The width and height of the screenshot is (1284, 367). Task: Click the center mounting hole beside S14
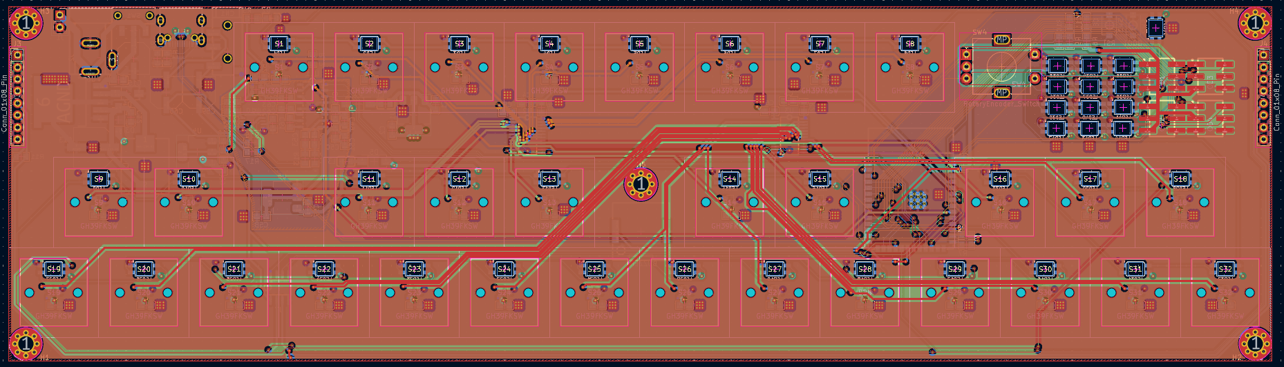[641, 184]
